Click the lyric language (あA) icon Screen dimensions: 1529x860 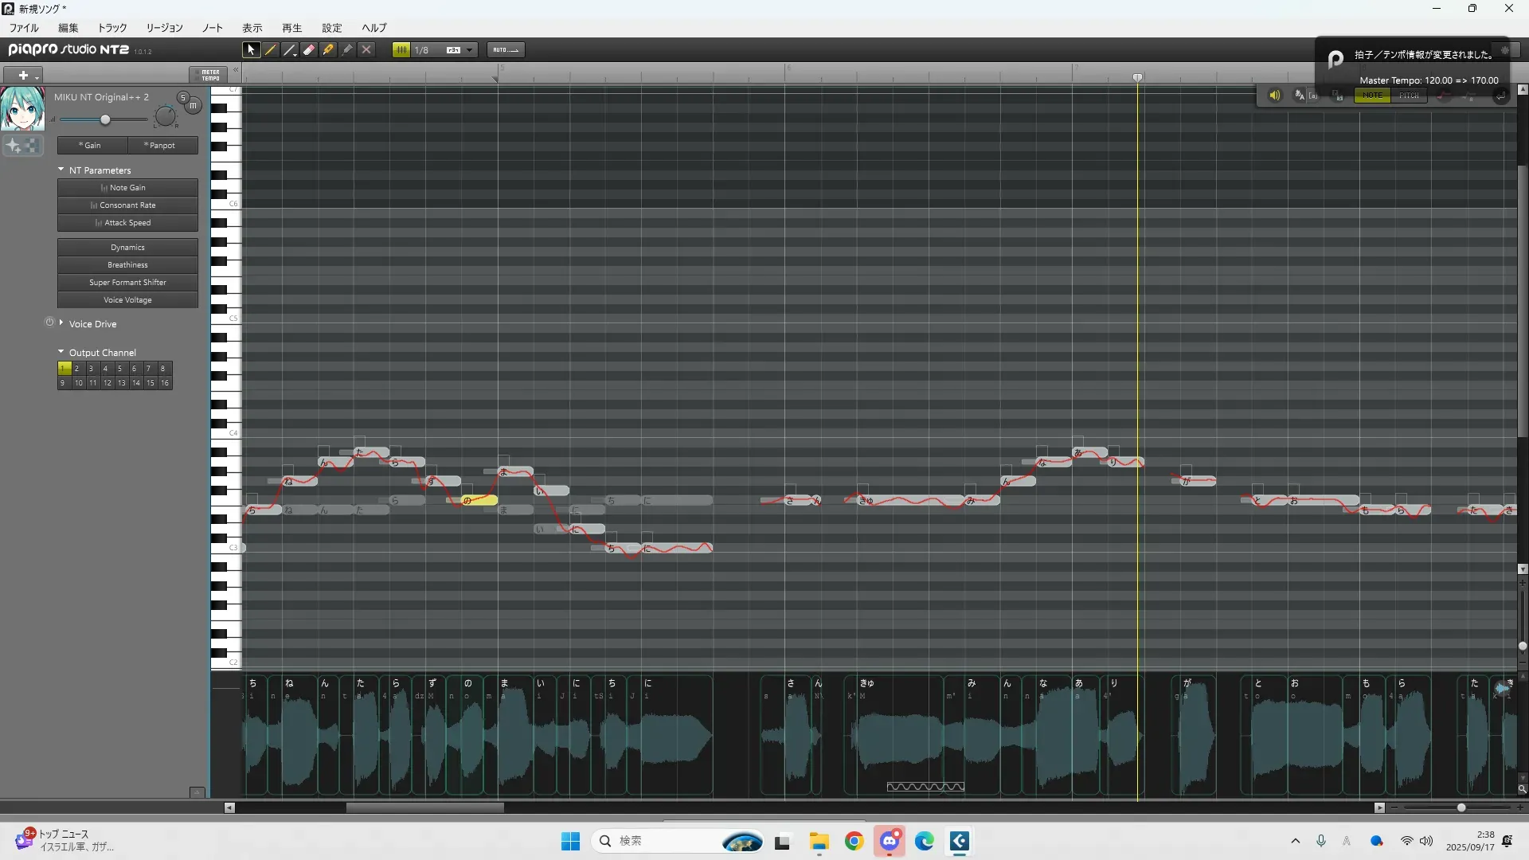click(x=1300, y=96)
